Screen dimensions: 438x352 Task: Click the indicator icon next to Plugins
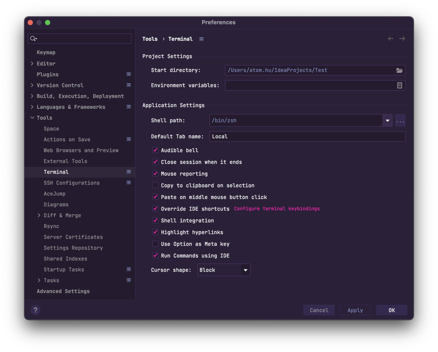pyautogui.click(x=129, y=74)
